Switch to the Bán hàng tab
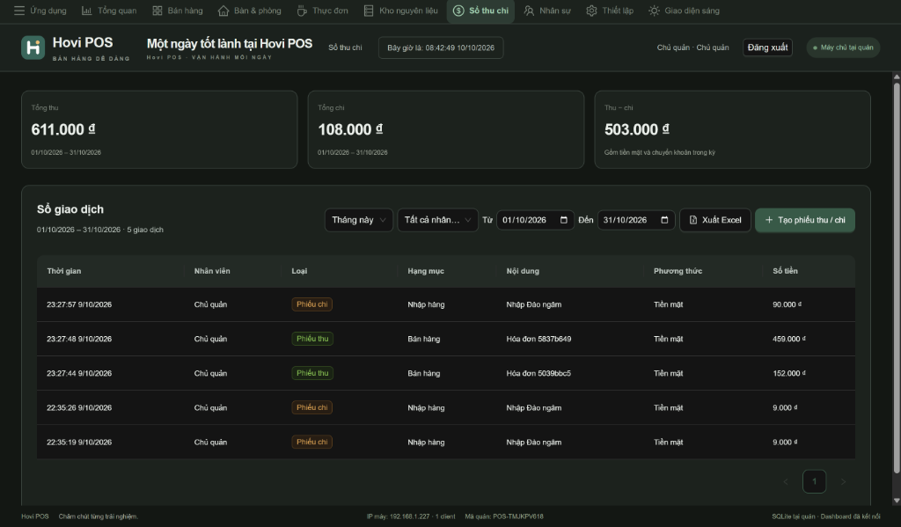 178,11
